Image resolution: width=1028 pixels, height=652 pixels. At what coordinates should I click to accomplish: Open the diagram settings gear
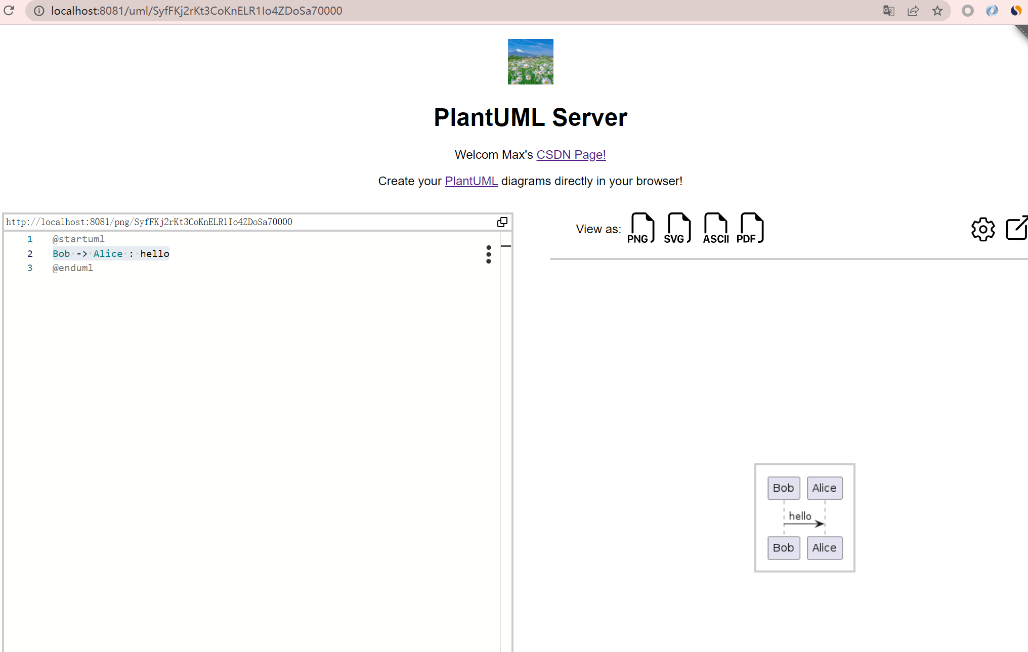point(983,229)
